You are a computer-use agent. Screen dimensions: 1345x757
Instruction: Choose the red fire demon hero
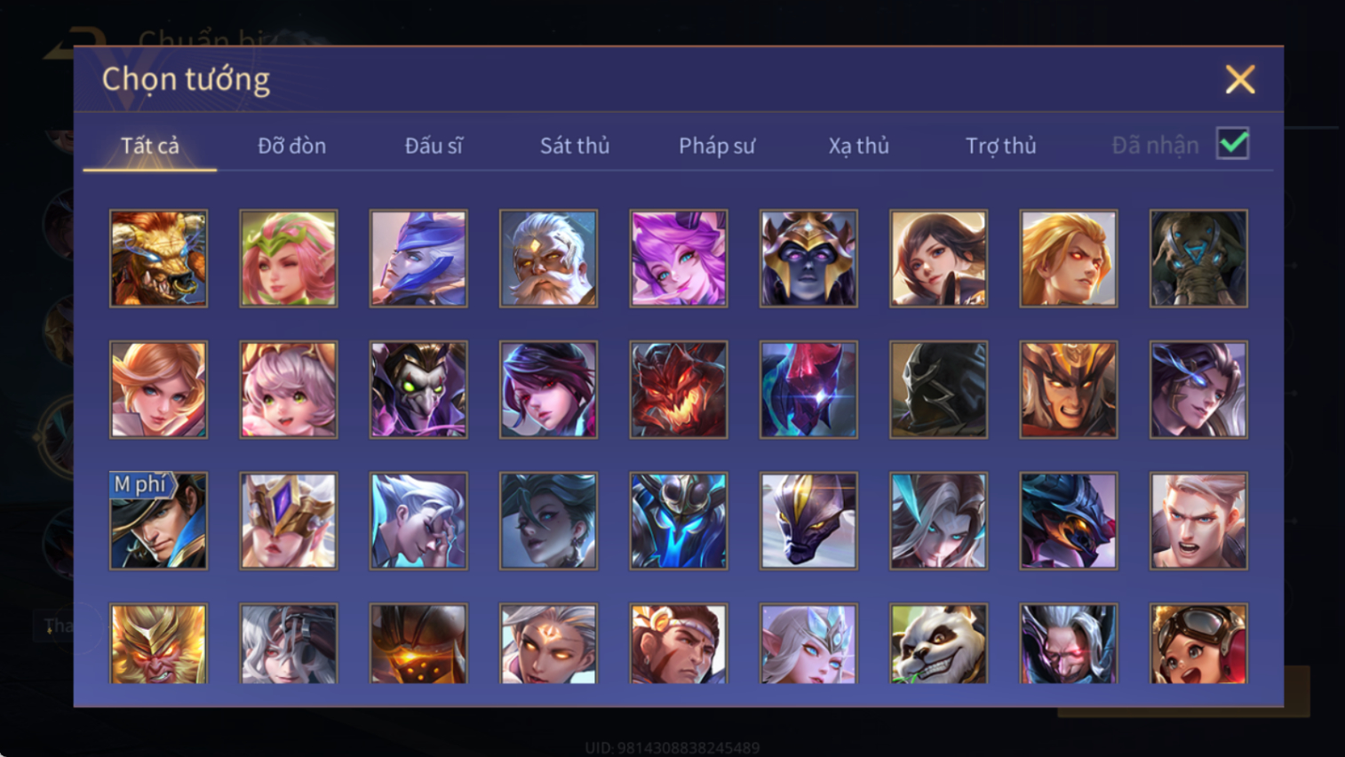point(679,390)
